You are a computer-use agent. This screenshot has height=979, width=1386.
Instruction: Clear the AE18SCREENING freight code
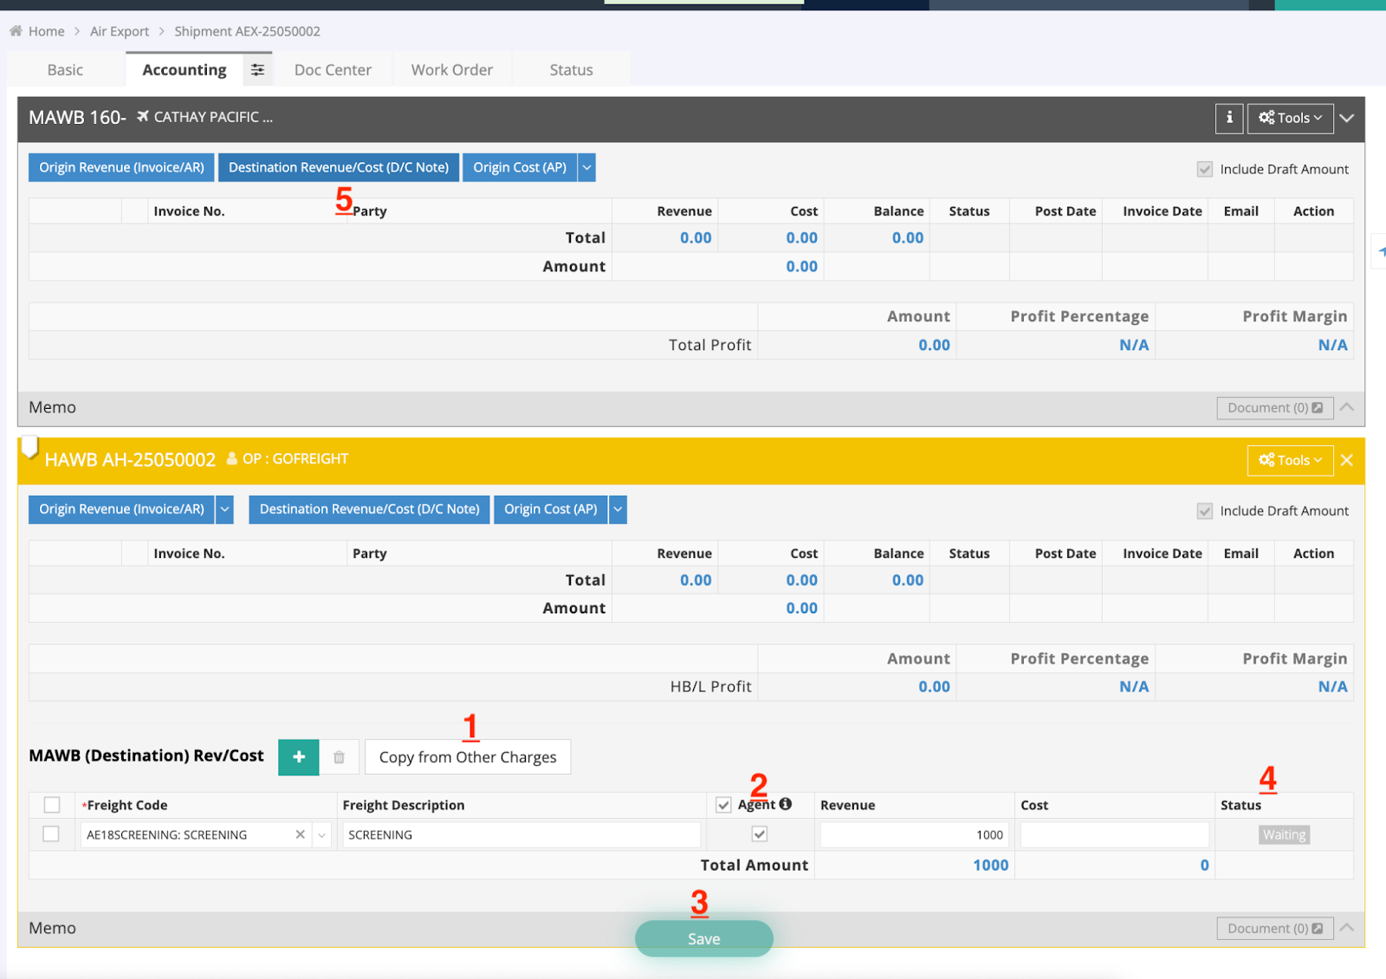pos(300,834)
